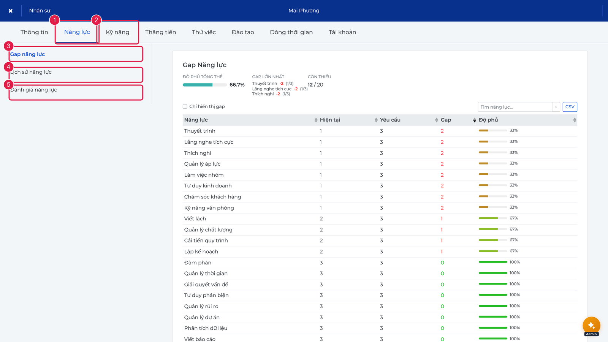
Task: Focus the Tìm năng lực search input
Action: tap(515, 107)
